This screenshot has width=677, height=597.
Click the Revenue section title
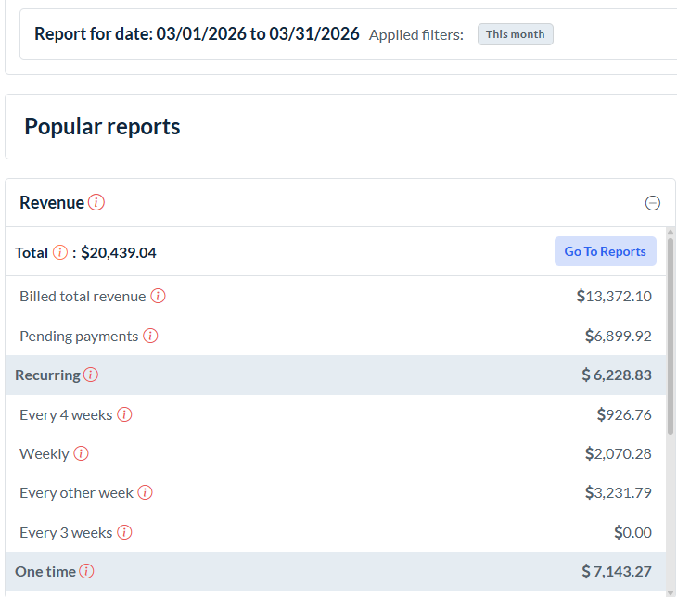(x=52, y=202)
